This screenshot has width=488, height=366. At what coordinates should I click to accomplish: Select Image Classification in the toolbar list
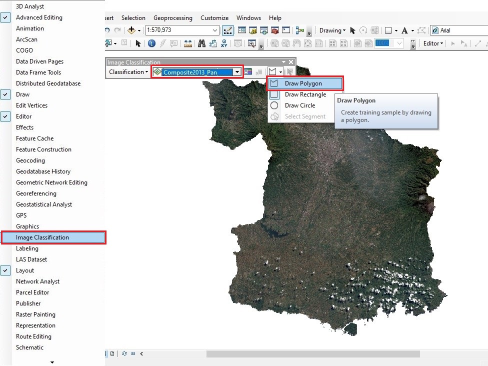[53, 237]
